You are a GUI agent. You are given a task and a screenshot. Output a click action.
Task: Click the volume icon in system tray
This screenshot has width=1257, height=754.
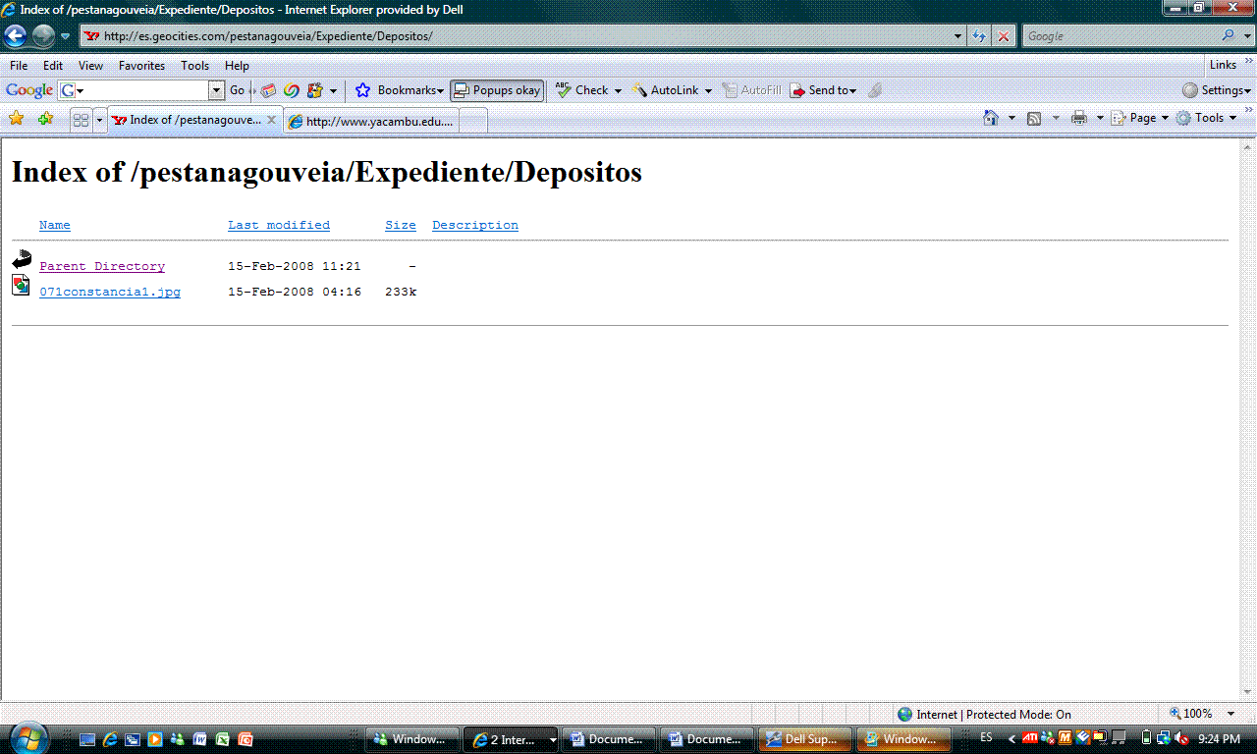coord(1182,738)
